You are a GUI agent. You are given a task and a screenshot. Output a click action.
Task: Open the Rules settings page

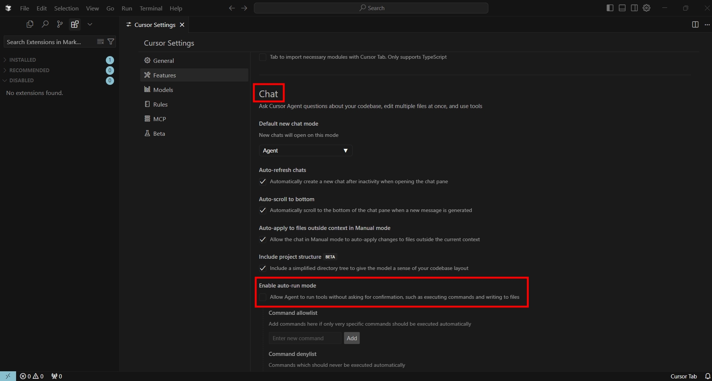click(x=194, y=104)
